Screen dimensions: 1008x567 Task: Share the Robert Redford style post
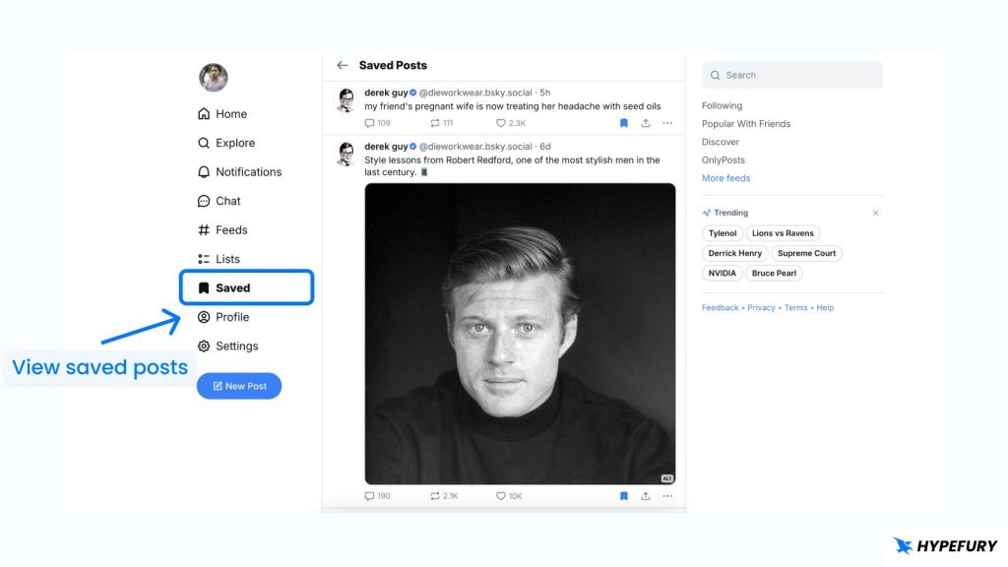646,496
